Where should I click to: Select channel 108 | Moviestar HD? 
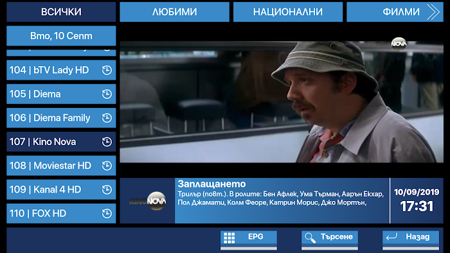point(61,166)
